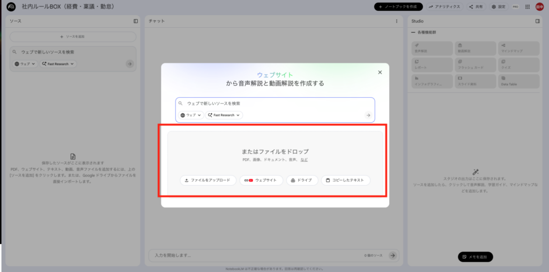The height and width of the screenshot is (272, 549).
Task: Click the 設定 gear settings button
Action: click(x=498, y=7)
